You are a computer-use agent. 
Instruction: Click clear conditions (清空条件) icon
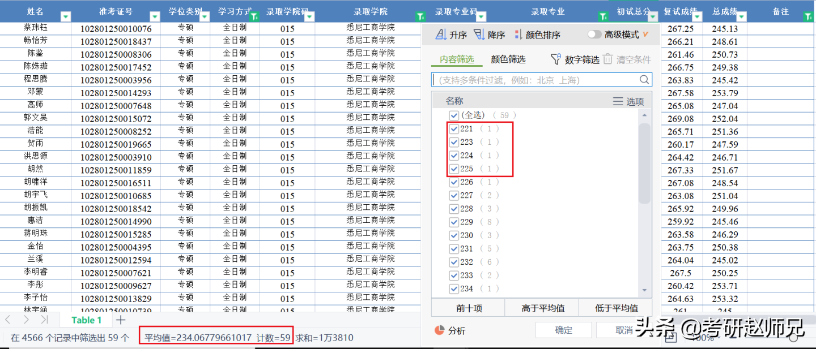tap(608, 58)
